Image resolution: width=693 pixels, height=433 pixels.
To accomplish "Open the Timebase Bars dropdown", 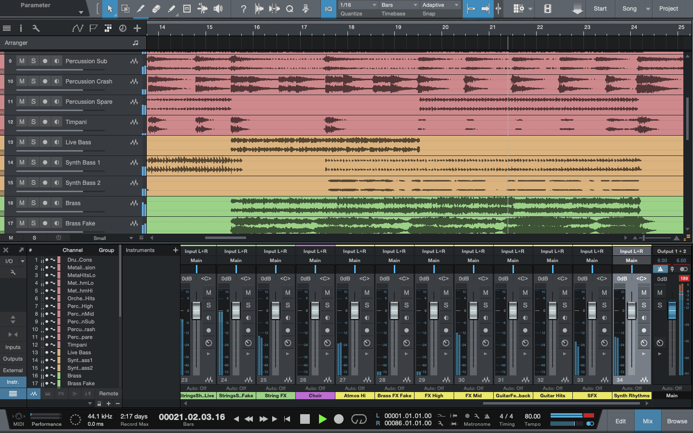I will [x=399, y=4].
